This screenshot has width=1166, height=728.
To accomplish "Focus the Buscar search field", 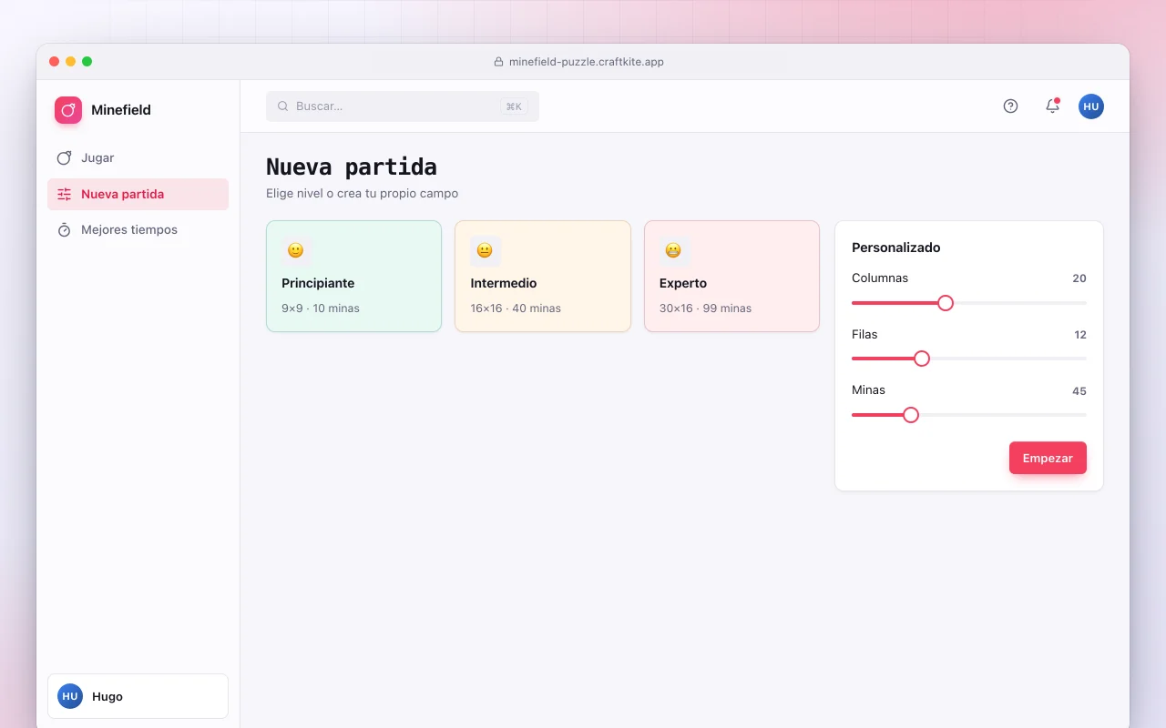I will 403,106.
